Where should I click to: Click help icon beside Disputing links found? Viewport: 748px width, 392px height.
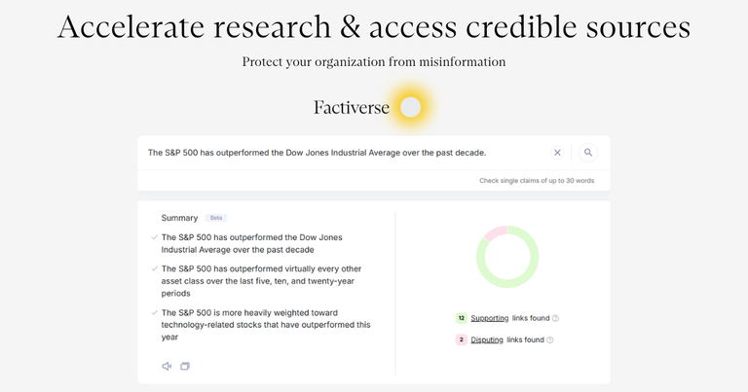point(550,340)
